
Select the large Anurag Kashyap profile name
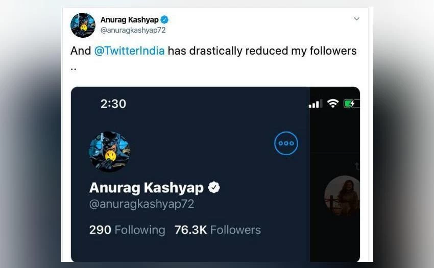coord(147,187)
